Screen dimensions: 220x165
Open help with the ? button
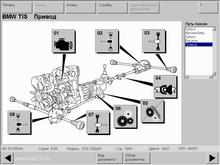[x=208, y=8]
